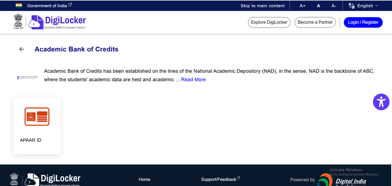This screenshot has width=392, height=186.
Task: Click the back arrow icon
Action: coord(21,49)
